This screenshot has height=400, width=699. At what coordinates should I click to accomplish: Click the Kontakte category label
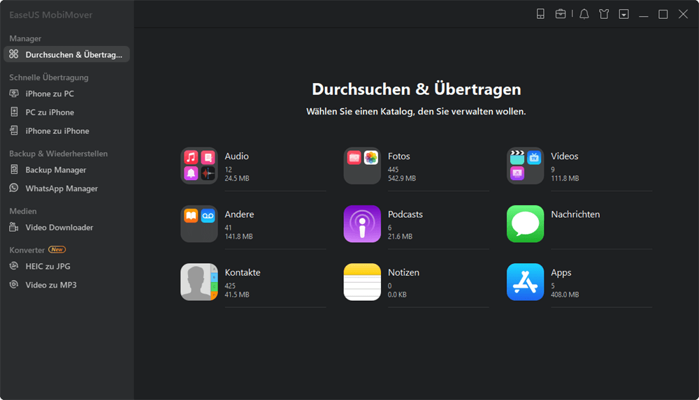243,273
